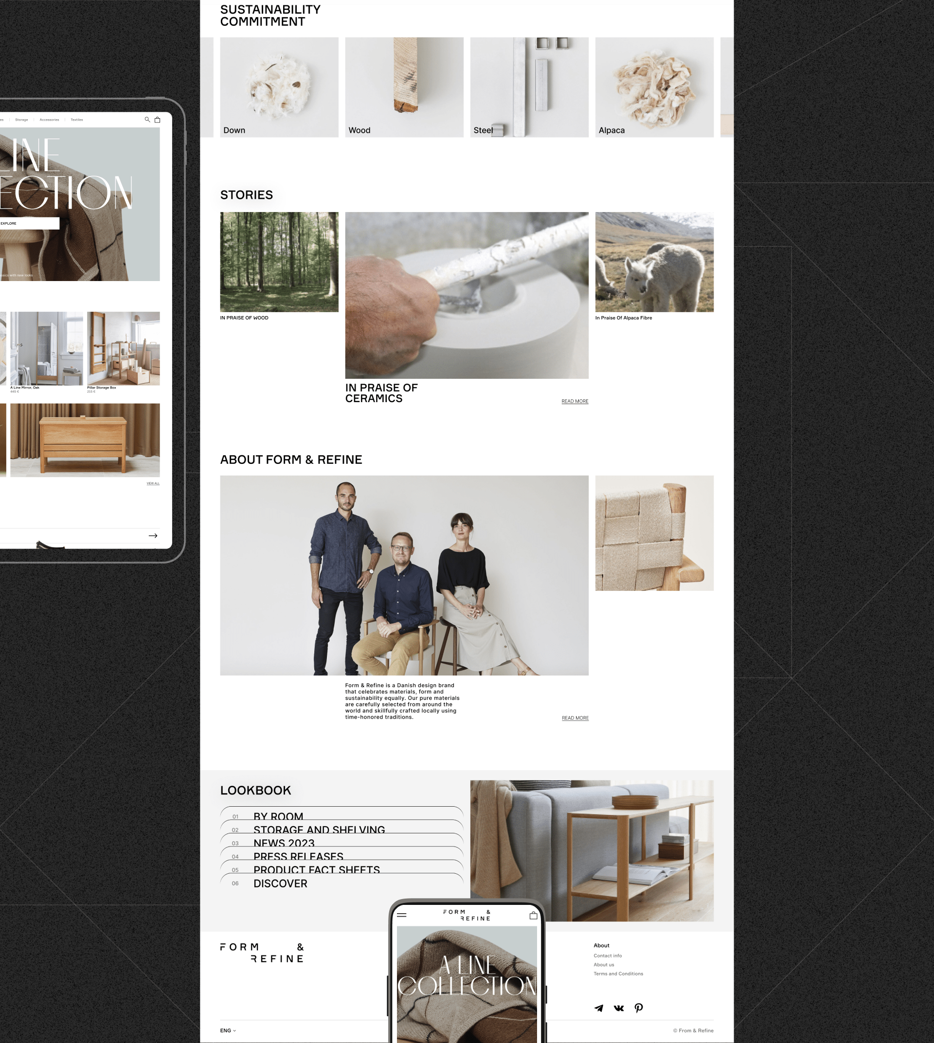Image resolution: width=934 pixels, height=1043 pixels.
Task: Select Accessories in tablet navigation
Action: 49,120
